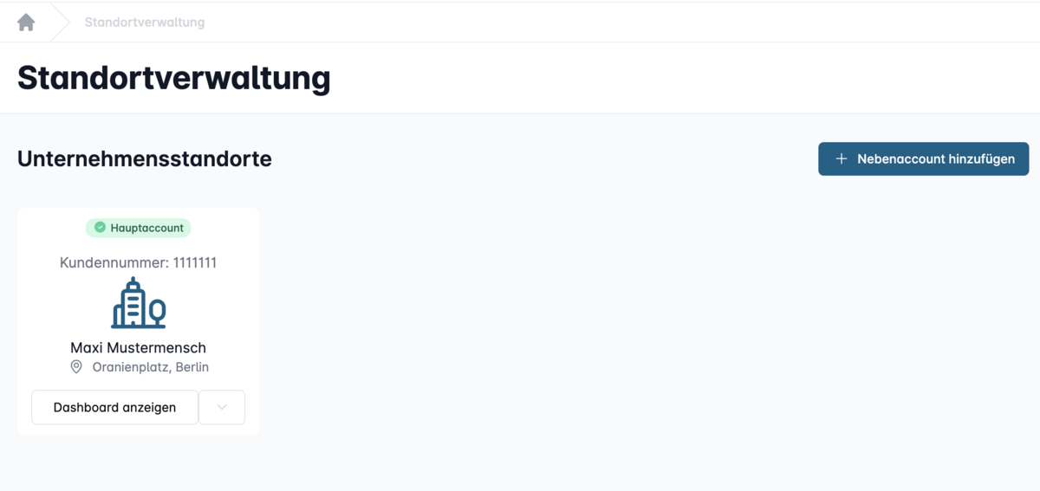
Task: Click the home icon in breadcrumb
Action: (26, 23)
